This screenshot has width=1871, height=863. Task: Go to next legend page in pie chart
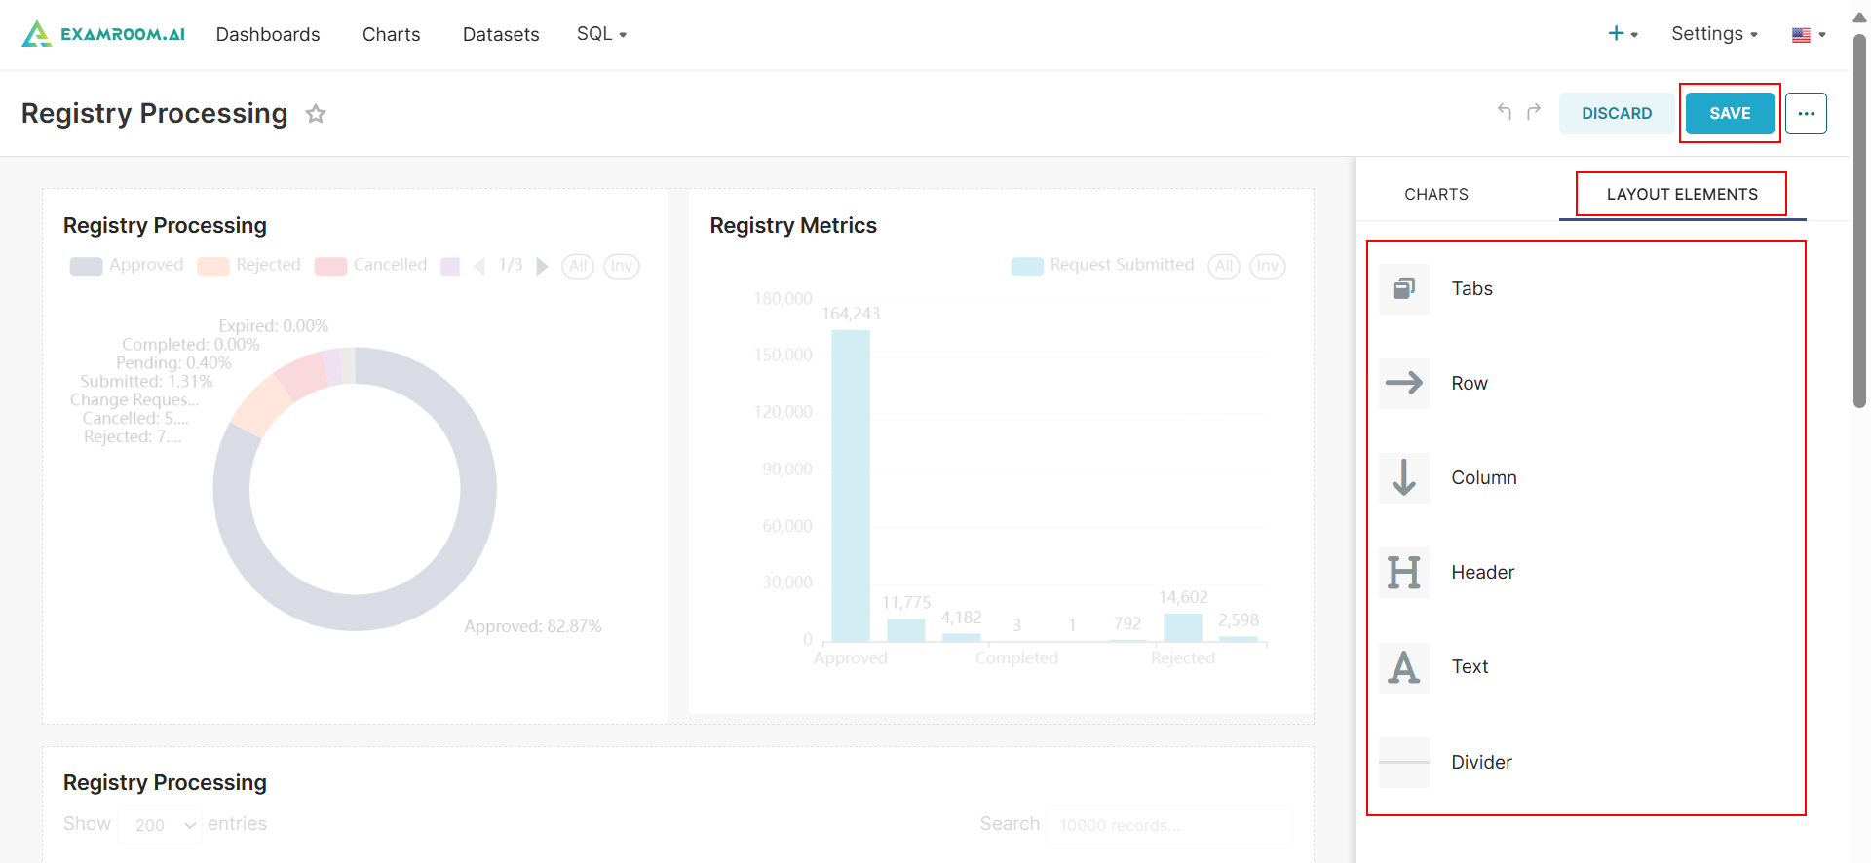[x=543, y=266]
